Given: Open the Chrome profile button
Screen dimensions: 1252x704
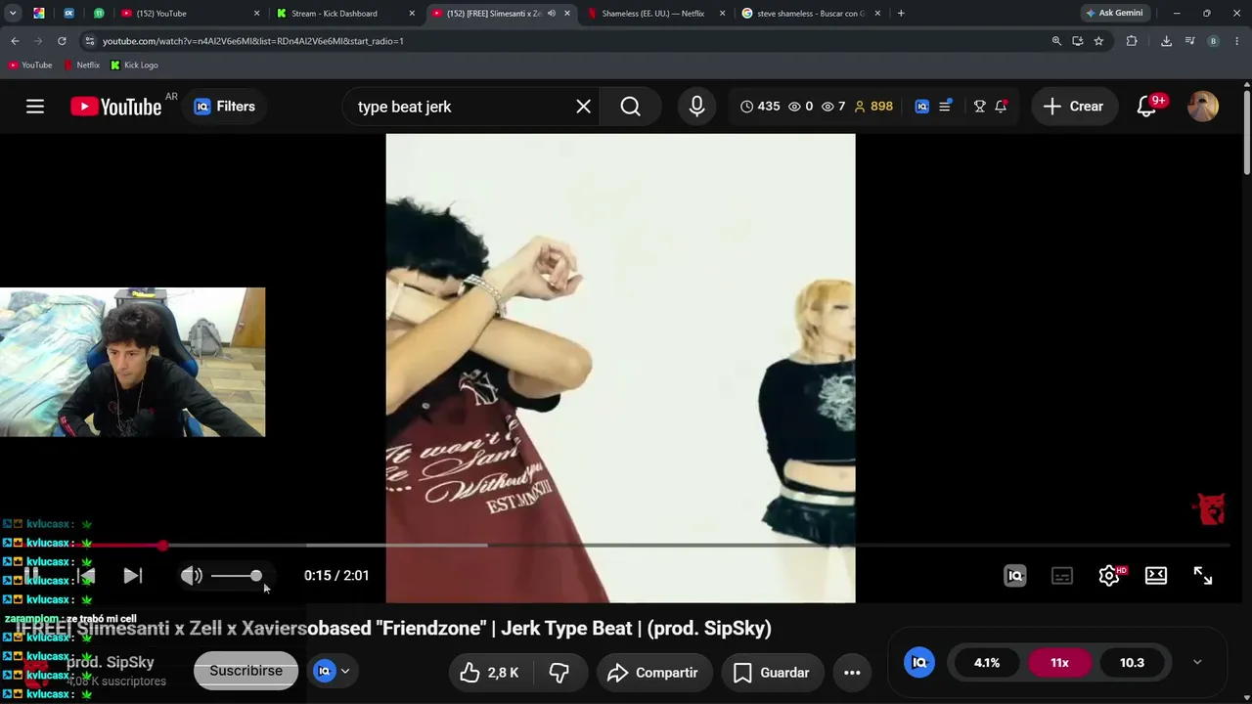Looking at the screenshot, I should pos(1213,41).
